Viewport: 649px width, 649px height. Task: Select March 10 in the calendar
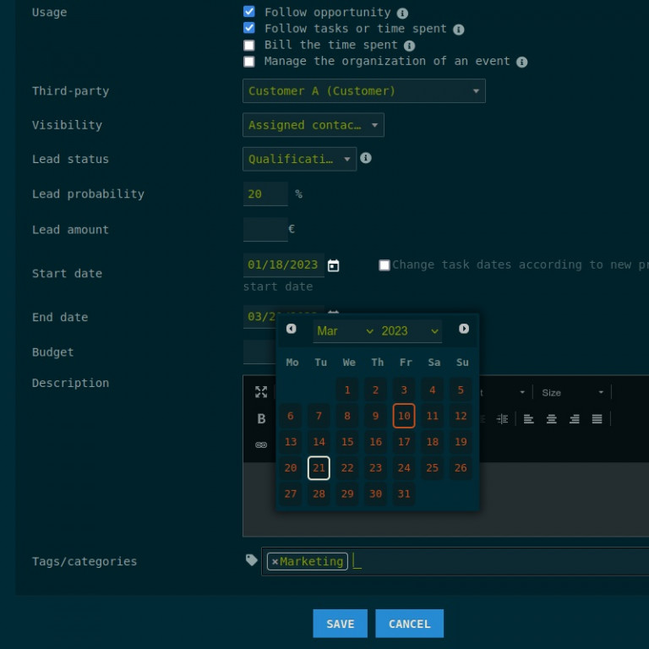click(404, 416)
